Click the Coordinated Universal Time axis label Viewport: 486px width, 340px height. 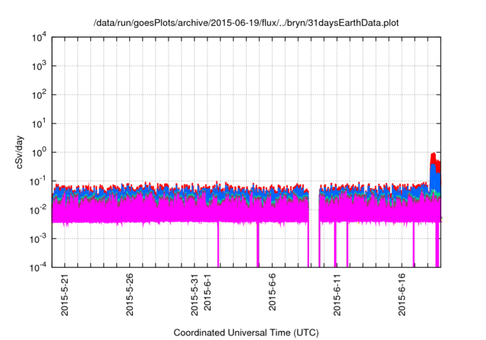(246, 332)
